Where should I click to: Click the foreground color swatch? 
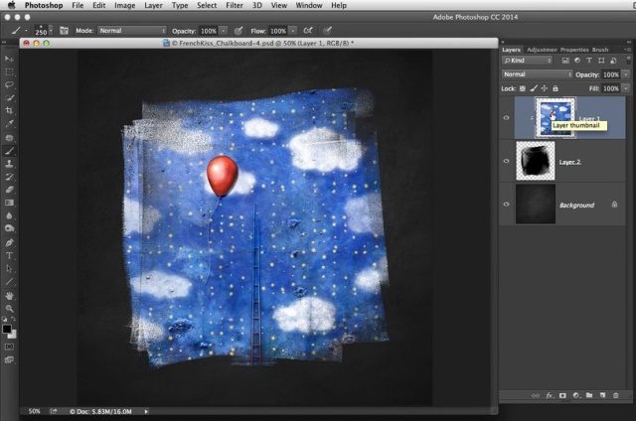click(x=7, y=329)
